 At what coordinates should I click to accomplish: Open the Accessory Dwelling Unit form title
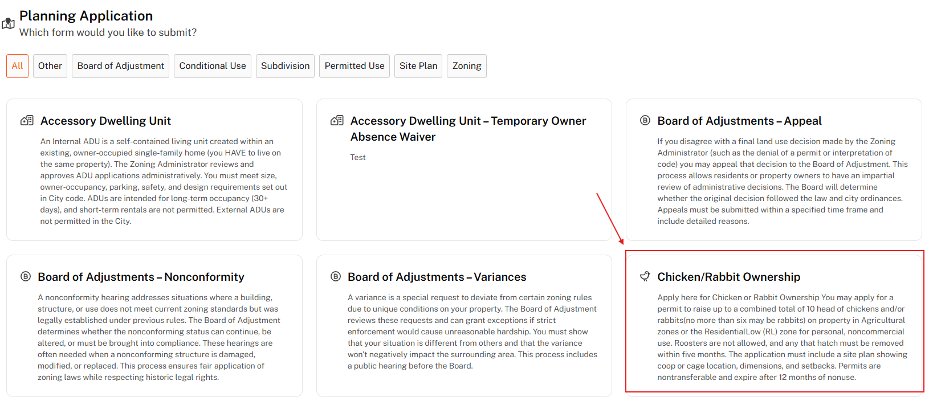[105, 121]
